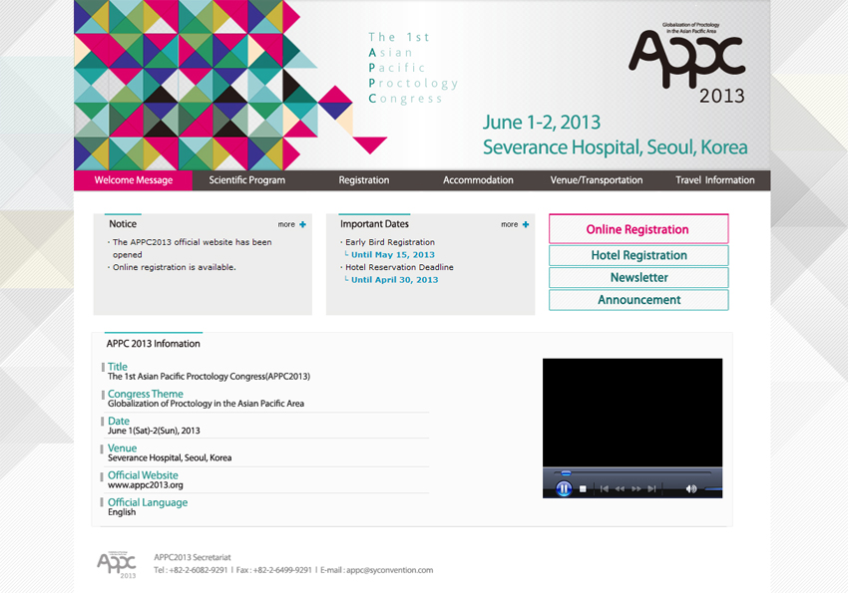Click the APPC 2013 header logo
The height and width of the screenshot is (593, 848).
click(x=687, y=62)
